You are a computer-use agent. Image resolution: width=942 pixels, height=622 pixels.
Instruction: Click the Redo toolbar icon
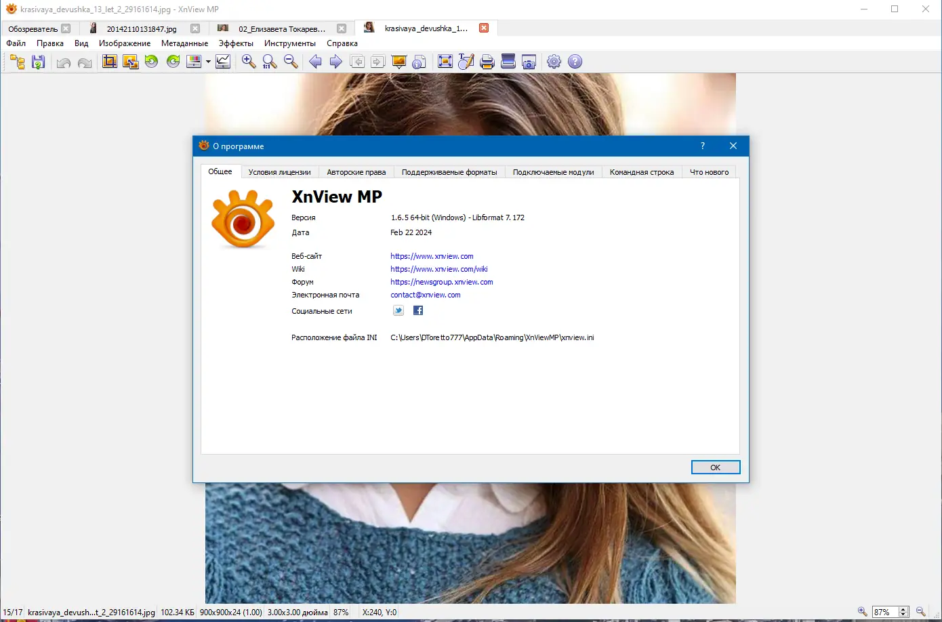[85, 62]
